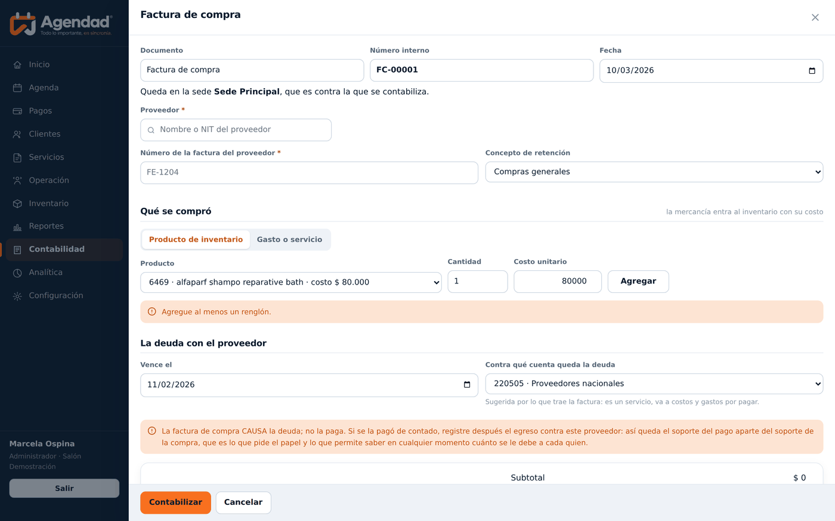The height and width of the screenshot is (521, 835).
Task: Switch to Gasto o servicio tab
Action: pos(289,239)
